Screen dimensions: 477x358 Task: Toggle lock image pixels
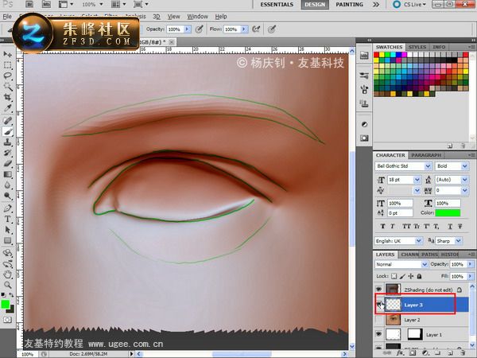[402, 276]
